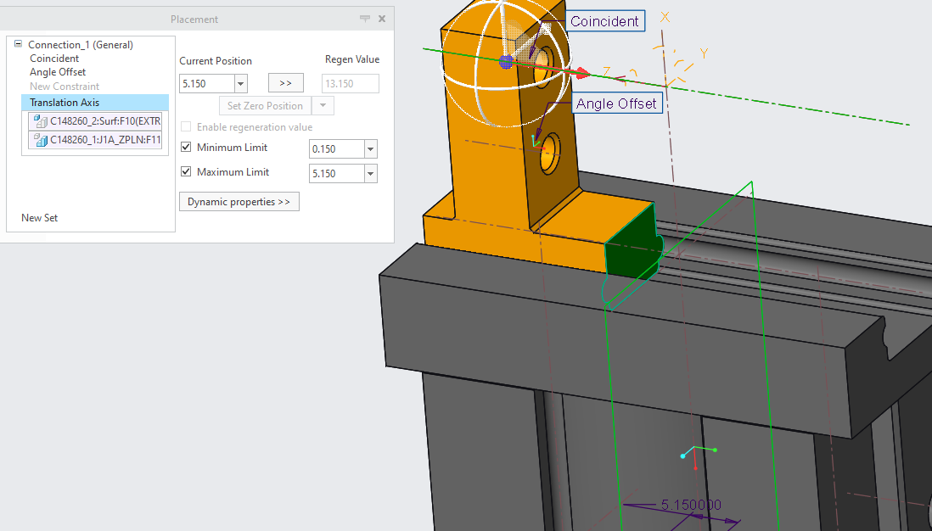Image resolution: width=932 pixels, height=531 pixels.
Task: Select the Angle Offset constraint in the tree
Action: point(57,72)
